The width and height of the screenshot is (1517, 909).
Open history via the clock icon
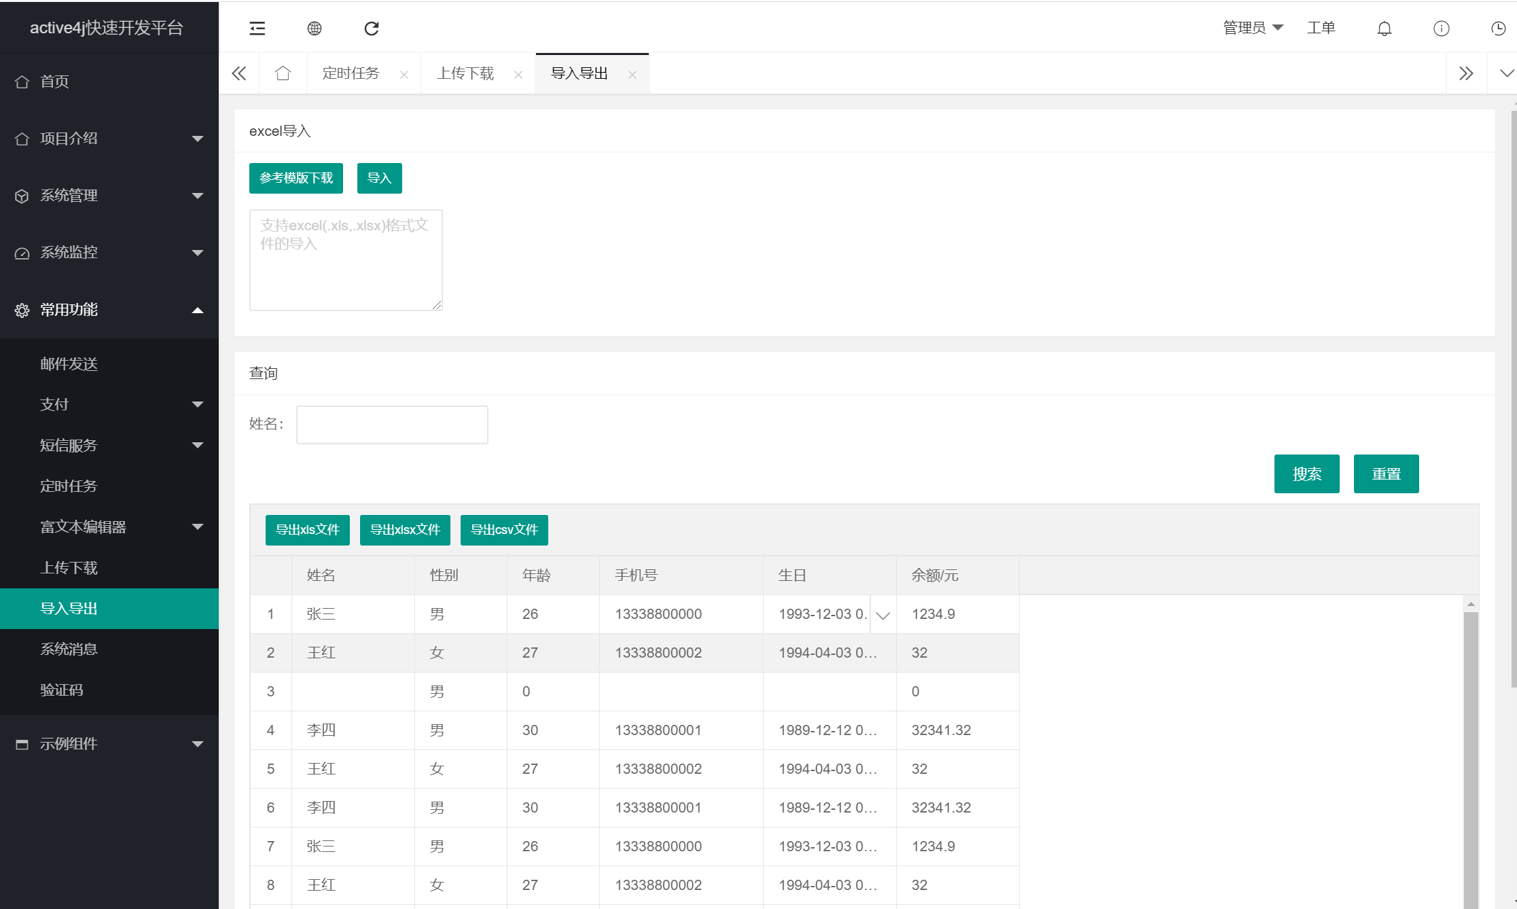1499,28
